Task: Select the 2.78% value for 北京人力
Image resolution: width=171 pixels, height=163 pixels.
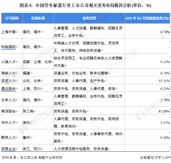Action: pos(165,100)
